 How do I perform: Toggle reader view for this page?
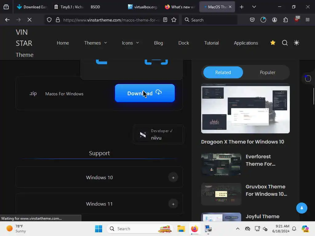coord(165,20)
